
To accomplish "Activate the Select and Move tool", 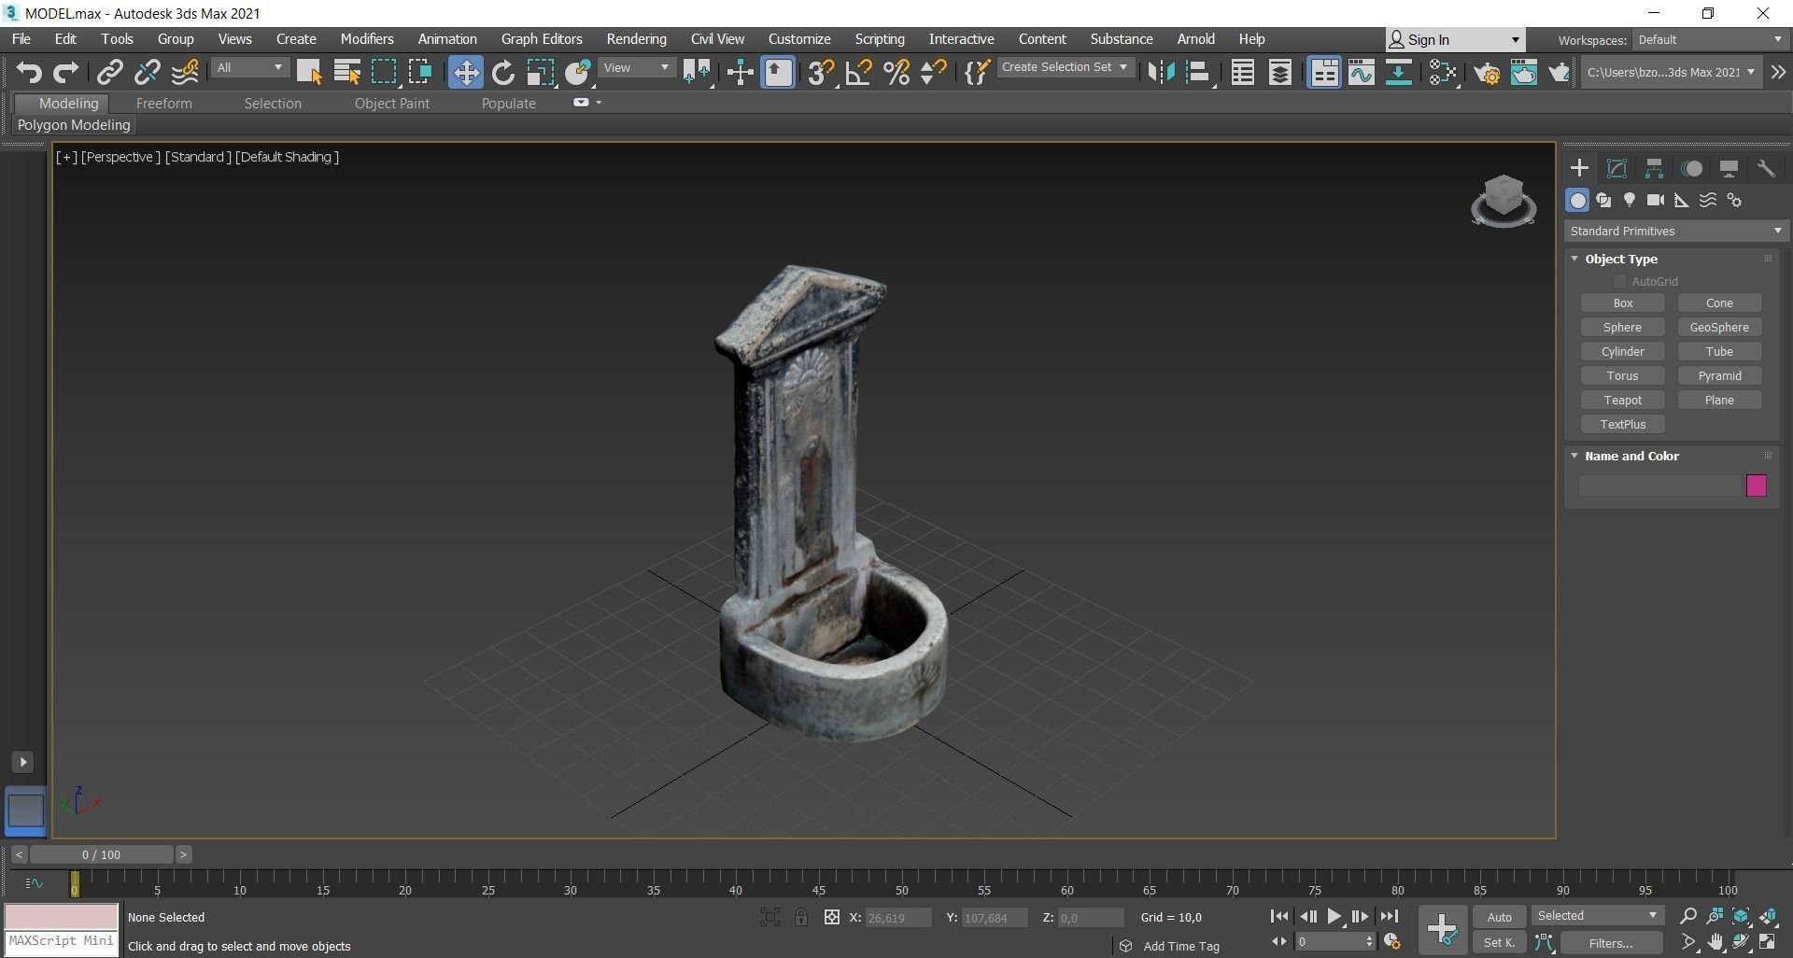I will pyautogui.click(x=465, y=72).
